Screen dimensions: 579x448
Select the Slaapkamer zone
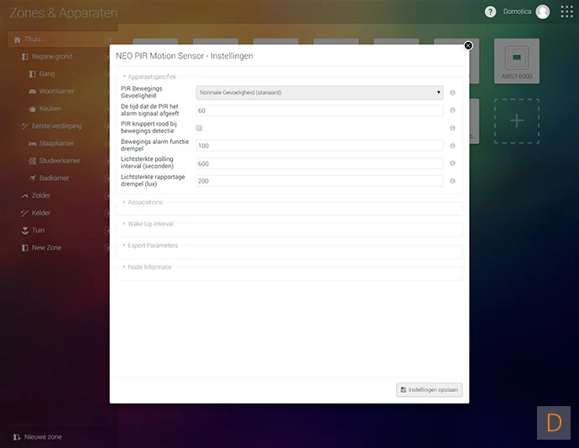56,143
